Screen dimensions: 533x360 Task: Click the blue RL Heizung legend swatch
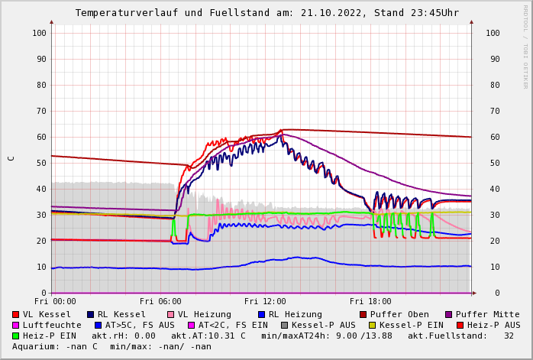(x=261, y=314)
